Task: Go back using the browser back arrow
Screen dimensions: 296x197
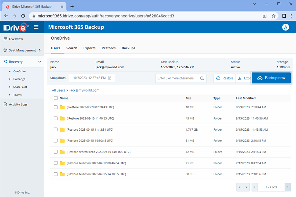Action: (6, 16)
